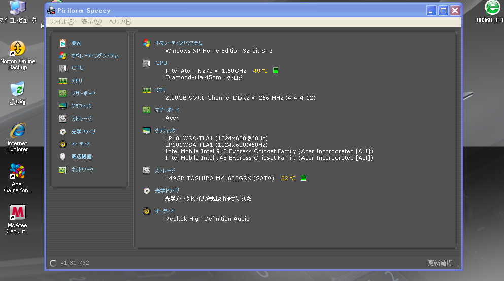Click the 周辺機器 mouse icon in sidebar

(x=62, y=156)
